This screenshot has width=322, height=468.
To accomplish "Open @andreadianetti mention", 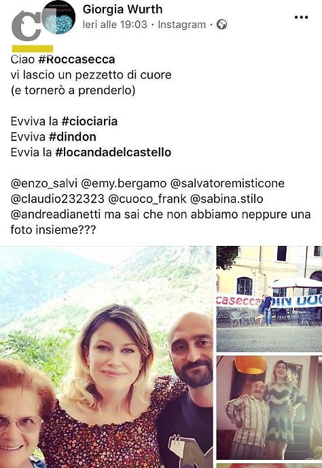I will (56, 215).
